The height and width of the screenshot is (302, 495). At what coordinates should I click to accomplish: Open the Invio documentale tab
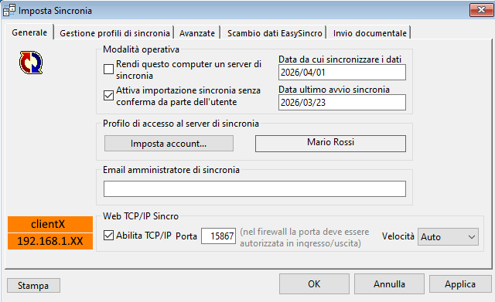(370, 33)
